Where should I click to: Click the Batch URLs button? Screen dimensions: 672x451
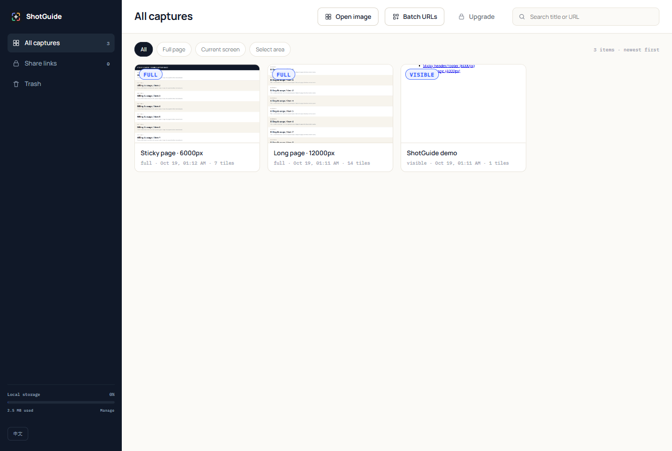point(415,17)
